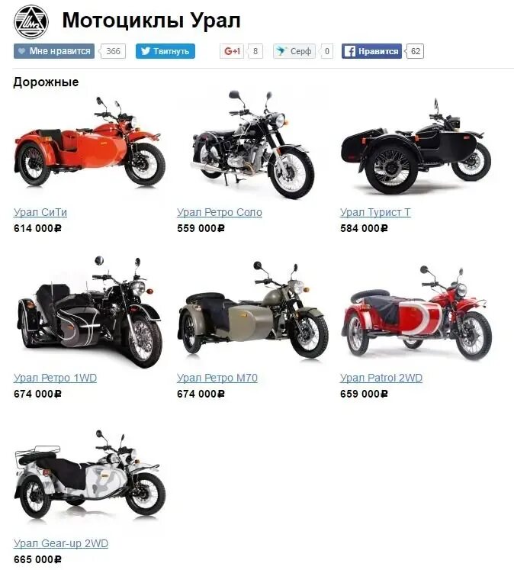
Task: Share with the 'Серф' bird button
Action: pyautogui.click(x=294, y=51)
